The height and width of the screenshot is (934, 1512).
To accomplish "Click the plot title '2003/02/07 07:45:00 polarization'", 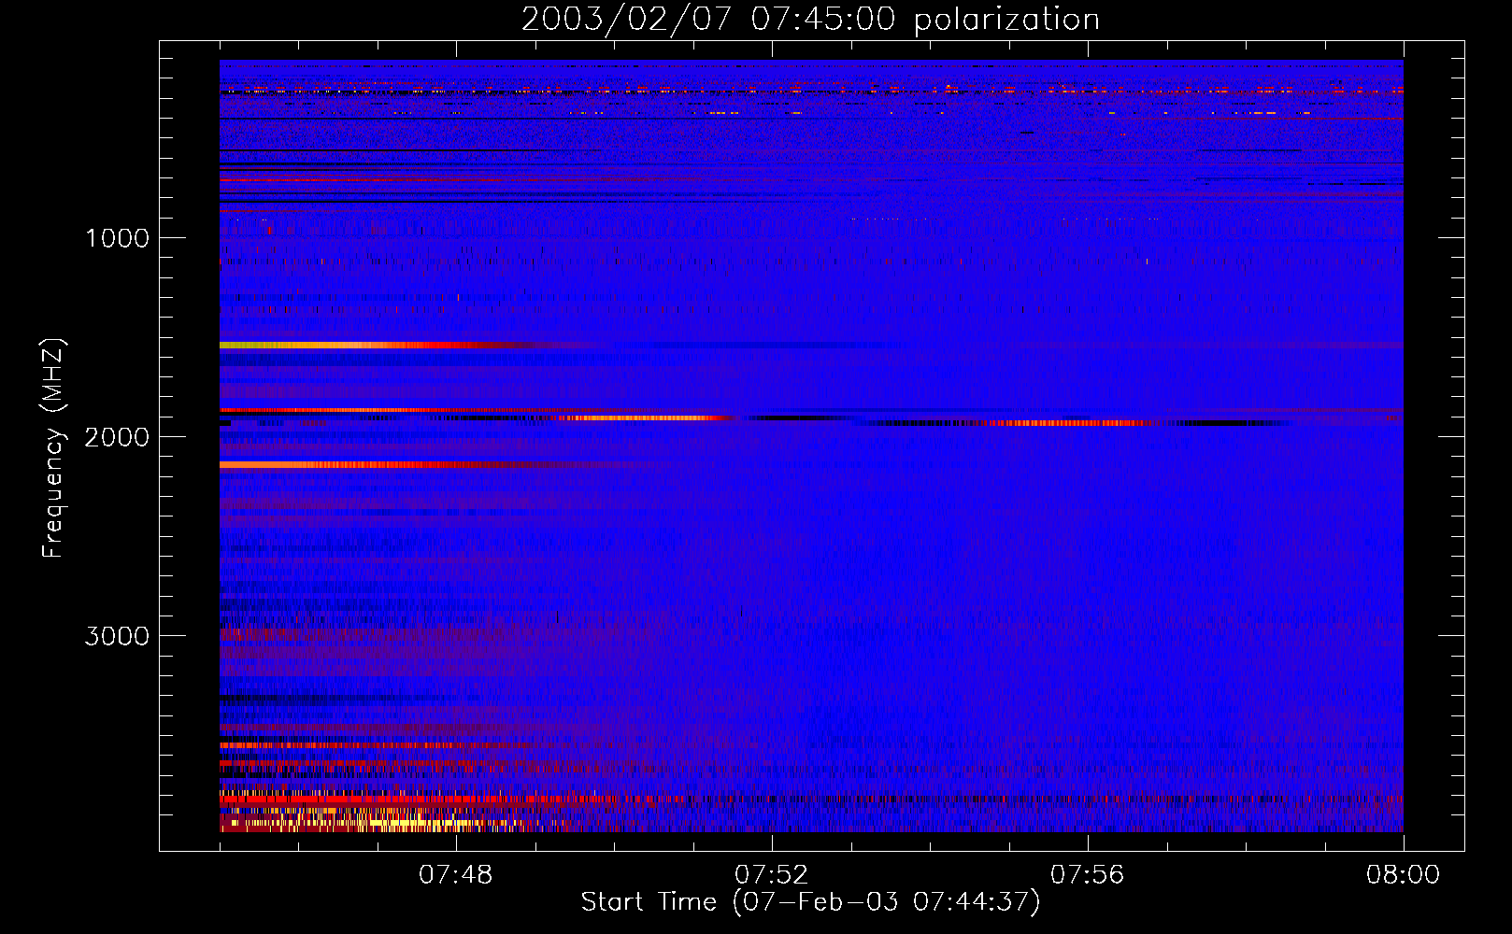I will pos(810,20).
